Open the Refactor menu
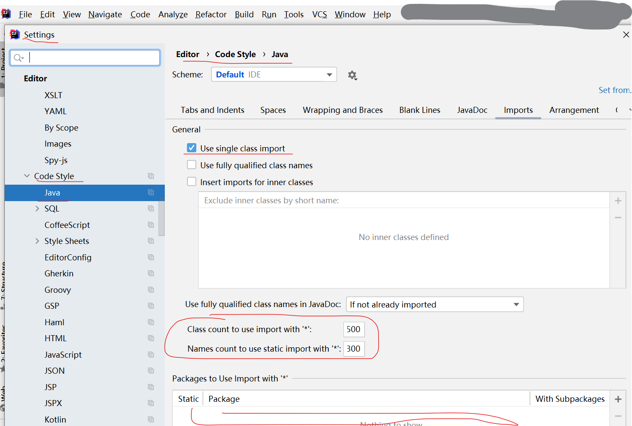632x426 pixels. pyautogui.click(x=211, y=14)
